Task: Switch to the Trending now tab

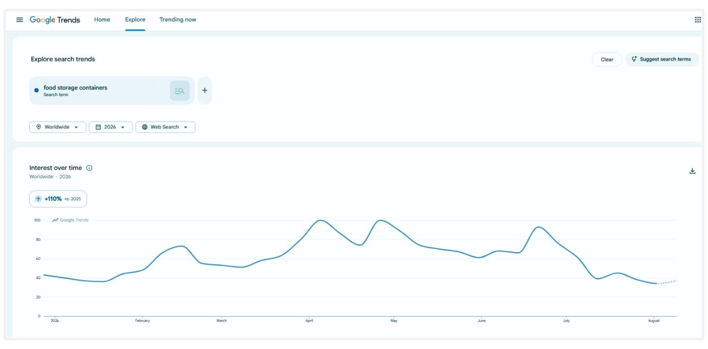Action: (177, 20)
